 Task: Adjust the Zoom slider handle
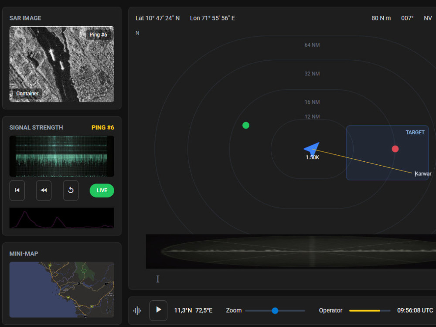click(x=275, y=310)
